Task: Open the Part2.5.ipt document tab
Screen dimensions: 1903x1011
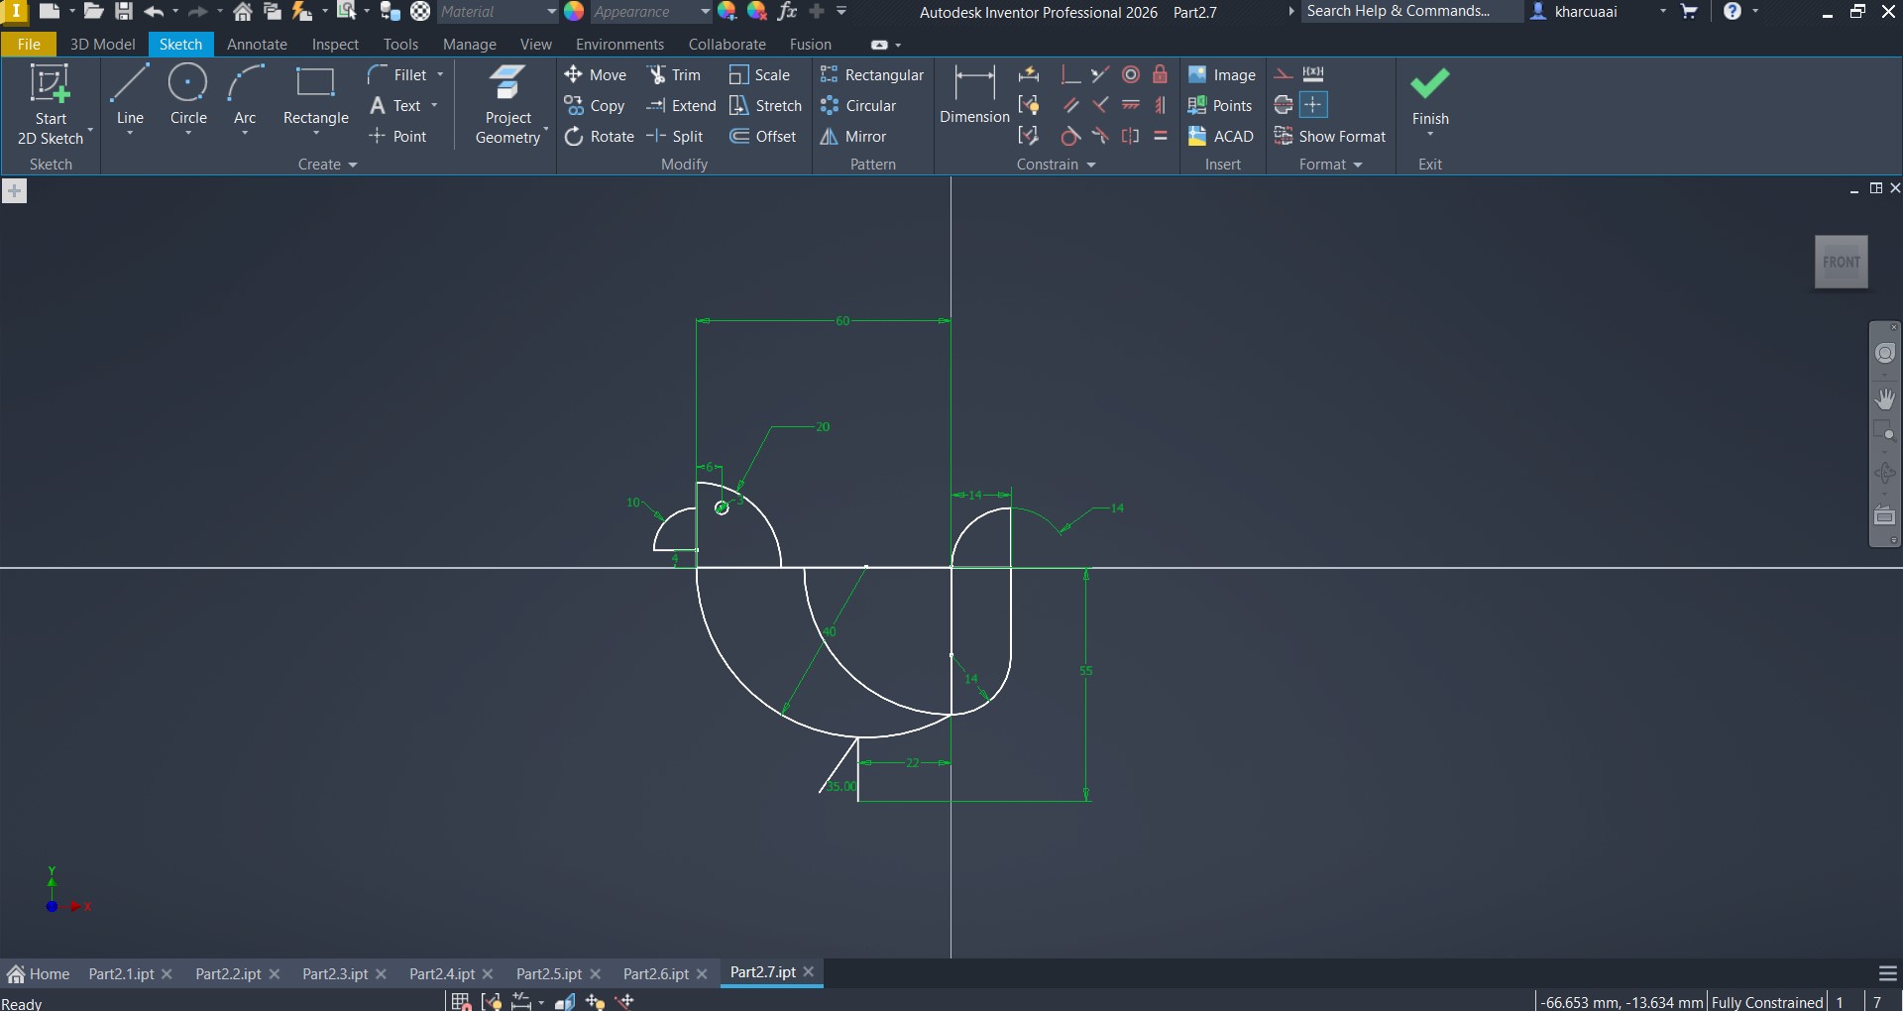Action: coord(548,974)
